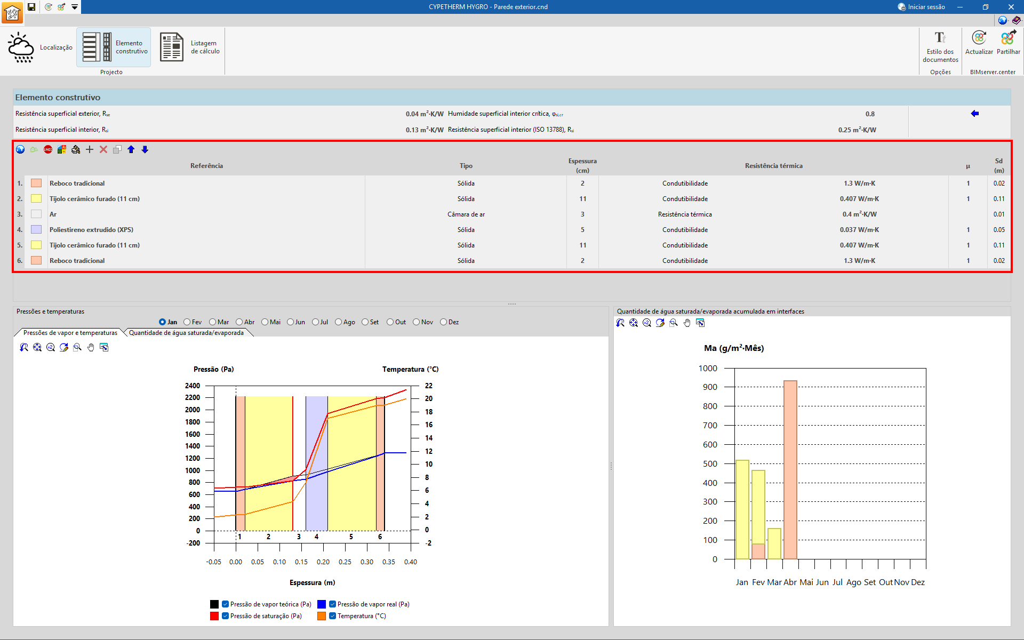Click the Poliestireno extrudido (XPS) colour swatch
Image resolution: width=1024 pixels, height=640 pixels.
tap(36, 230)
